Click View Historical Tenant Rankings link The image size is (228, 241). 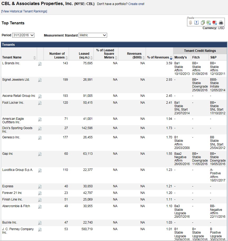(24, 11)
